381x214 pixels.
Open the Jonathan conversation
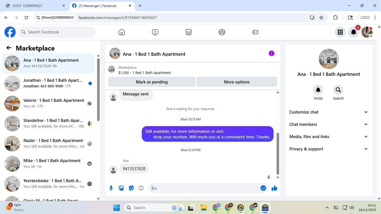[48, 83]
